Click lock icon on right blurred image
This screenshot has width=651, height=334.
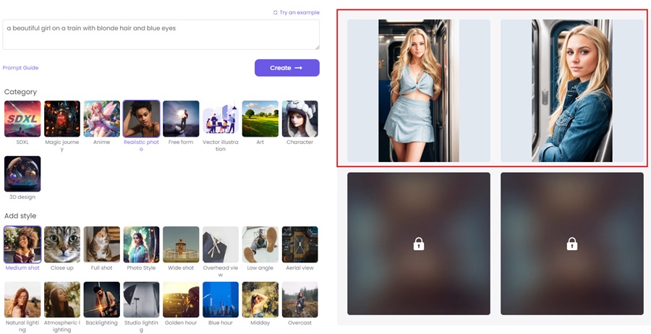click(x=571, y=244)
